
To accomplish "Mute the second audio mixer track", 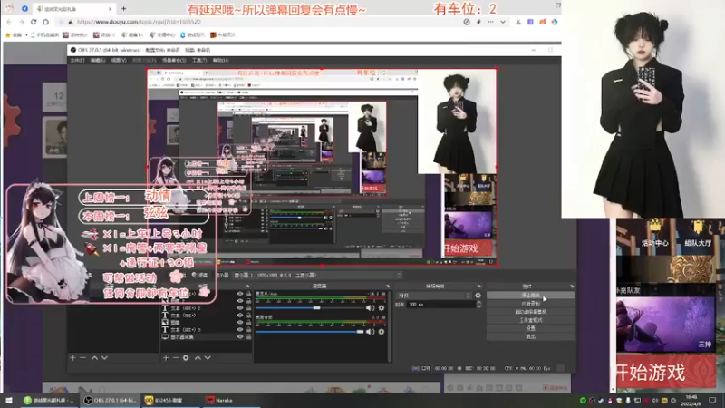I will 370,332.
